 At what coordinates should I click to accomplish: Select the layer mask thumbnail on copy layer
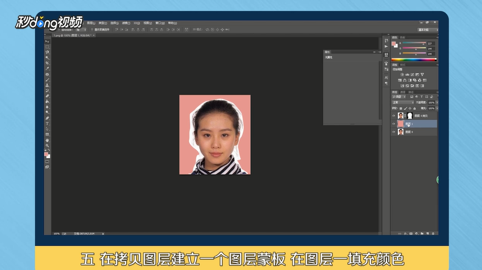coord(410,116)
